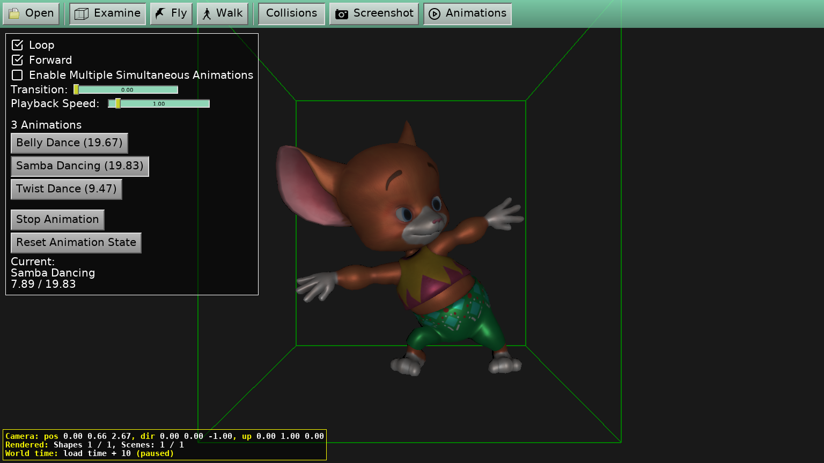Click the current animation time readout
Image resolution: width=824 pixels, height=463 pixels.
click(43, 285)
